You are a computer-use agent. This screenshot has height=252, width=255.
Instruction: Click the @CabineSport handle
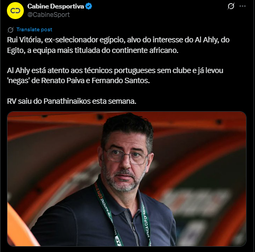(x=49, y=15)
